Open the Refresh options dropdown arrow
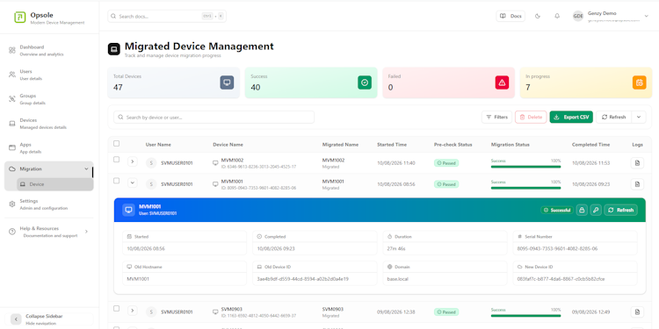659x329 pixels. [x=639, y=117]
